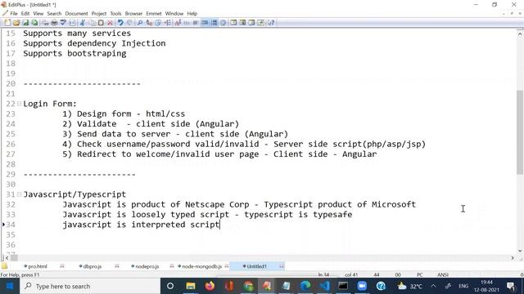Show hidden system tray icons chevron
Screen dimensions: 524x294
pos(433,286)
